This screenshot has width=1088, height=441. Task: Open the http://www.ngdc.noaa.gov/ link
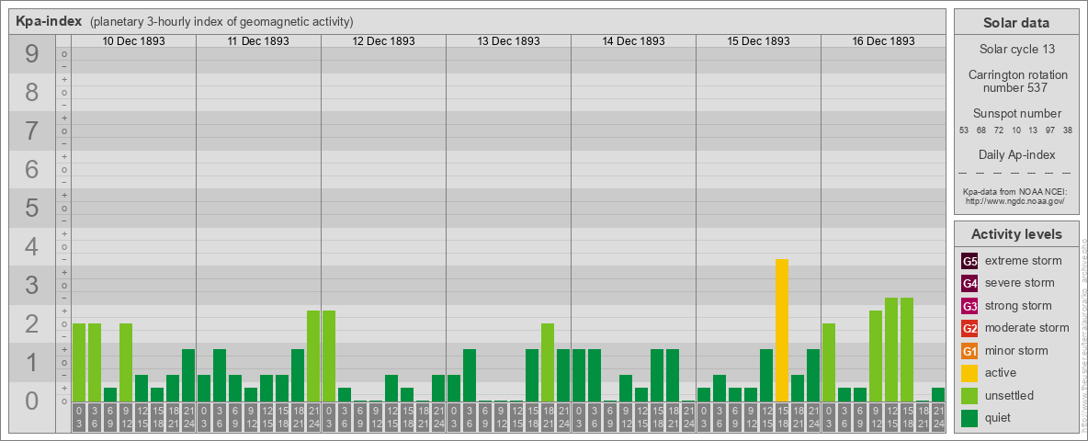tap(1015, 200)
